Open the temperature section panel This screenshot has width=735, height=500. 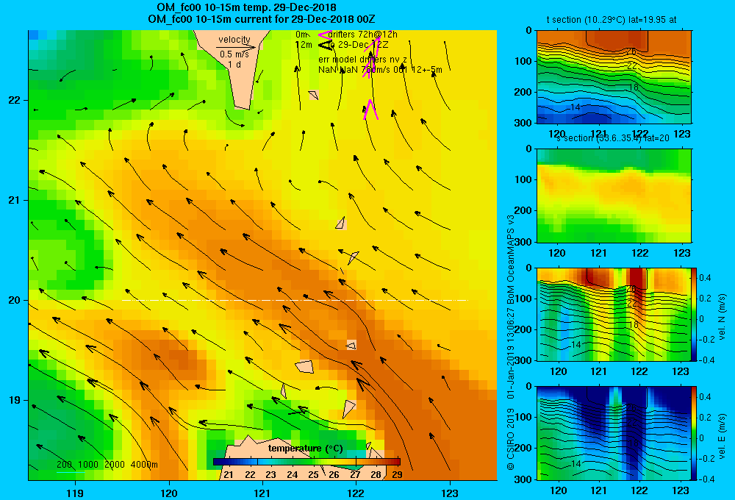click(614, 77)
